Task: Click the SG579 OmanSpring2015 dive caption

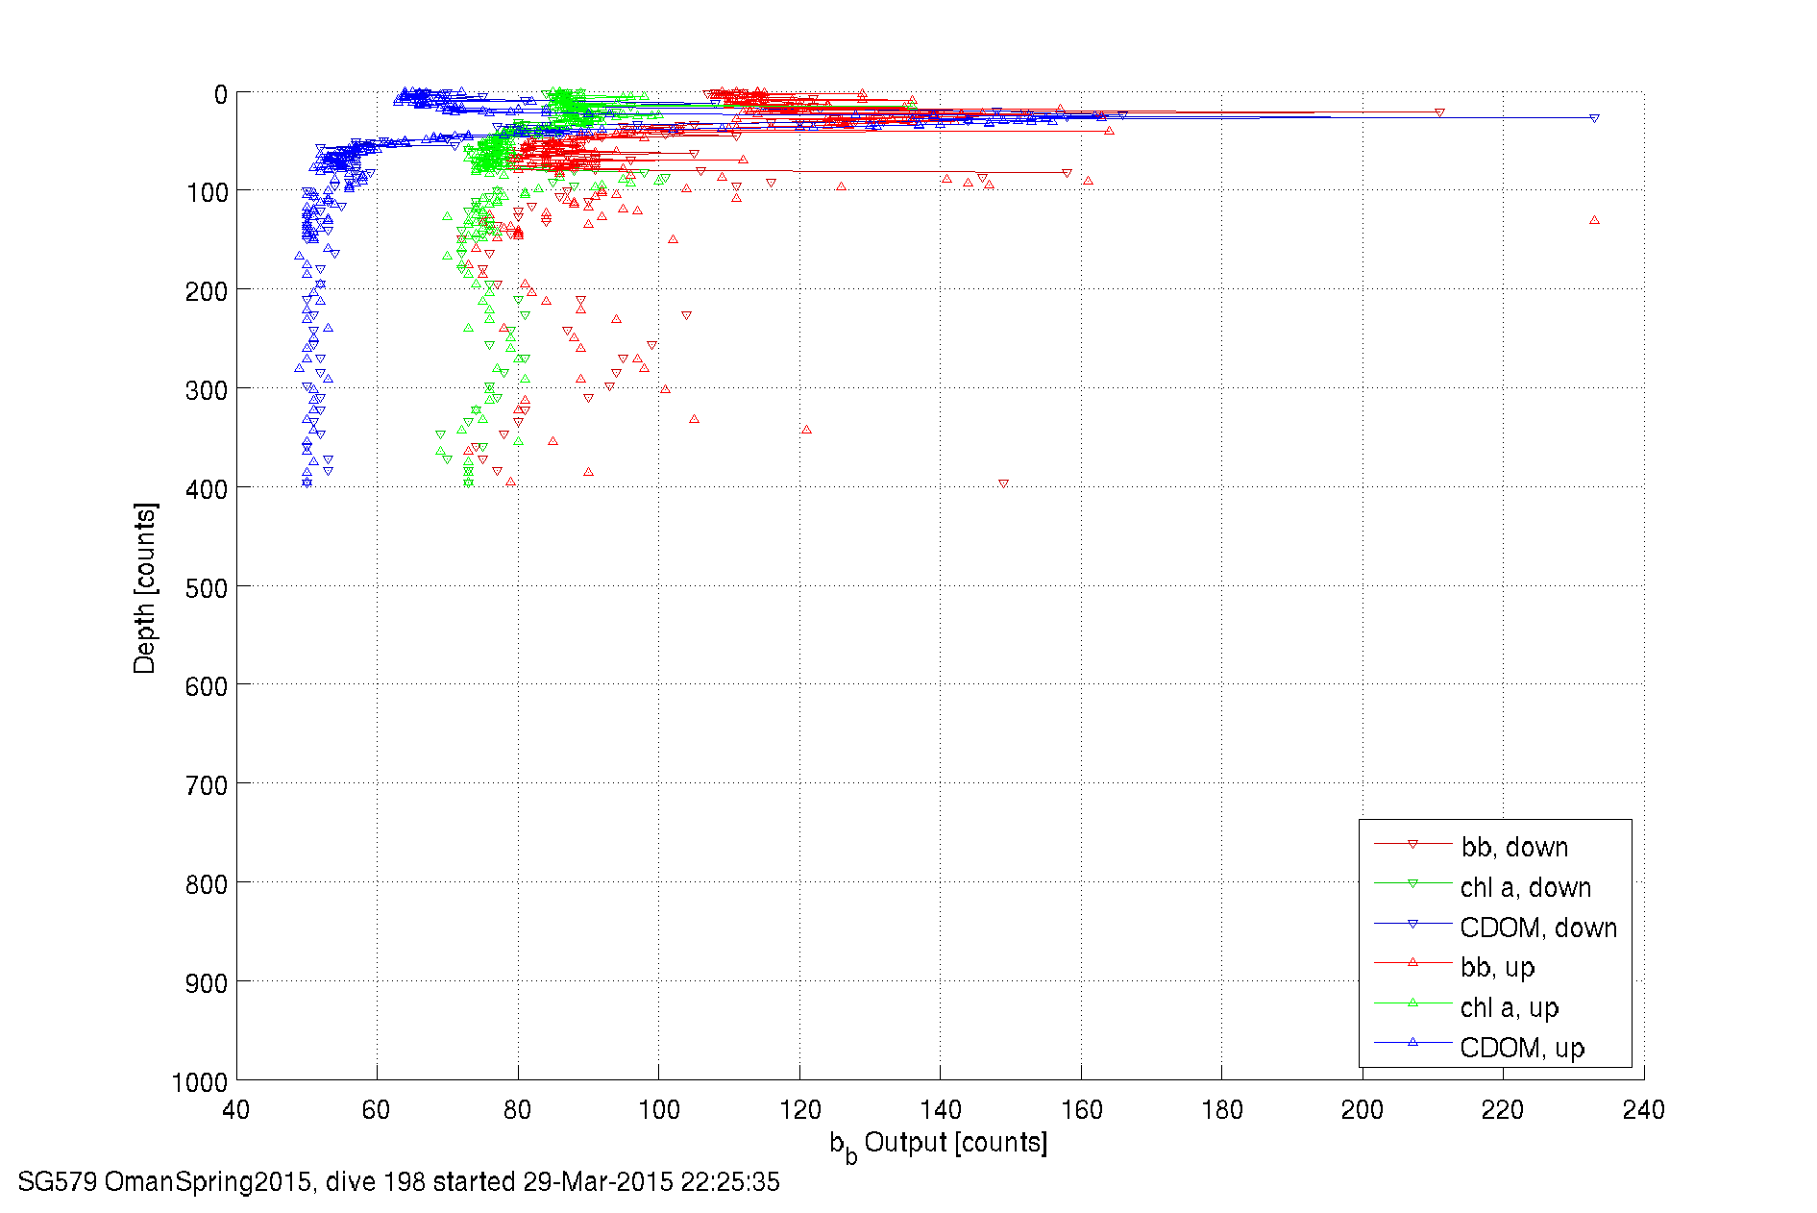Action: (399, 1181)
